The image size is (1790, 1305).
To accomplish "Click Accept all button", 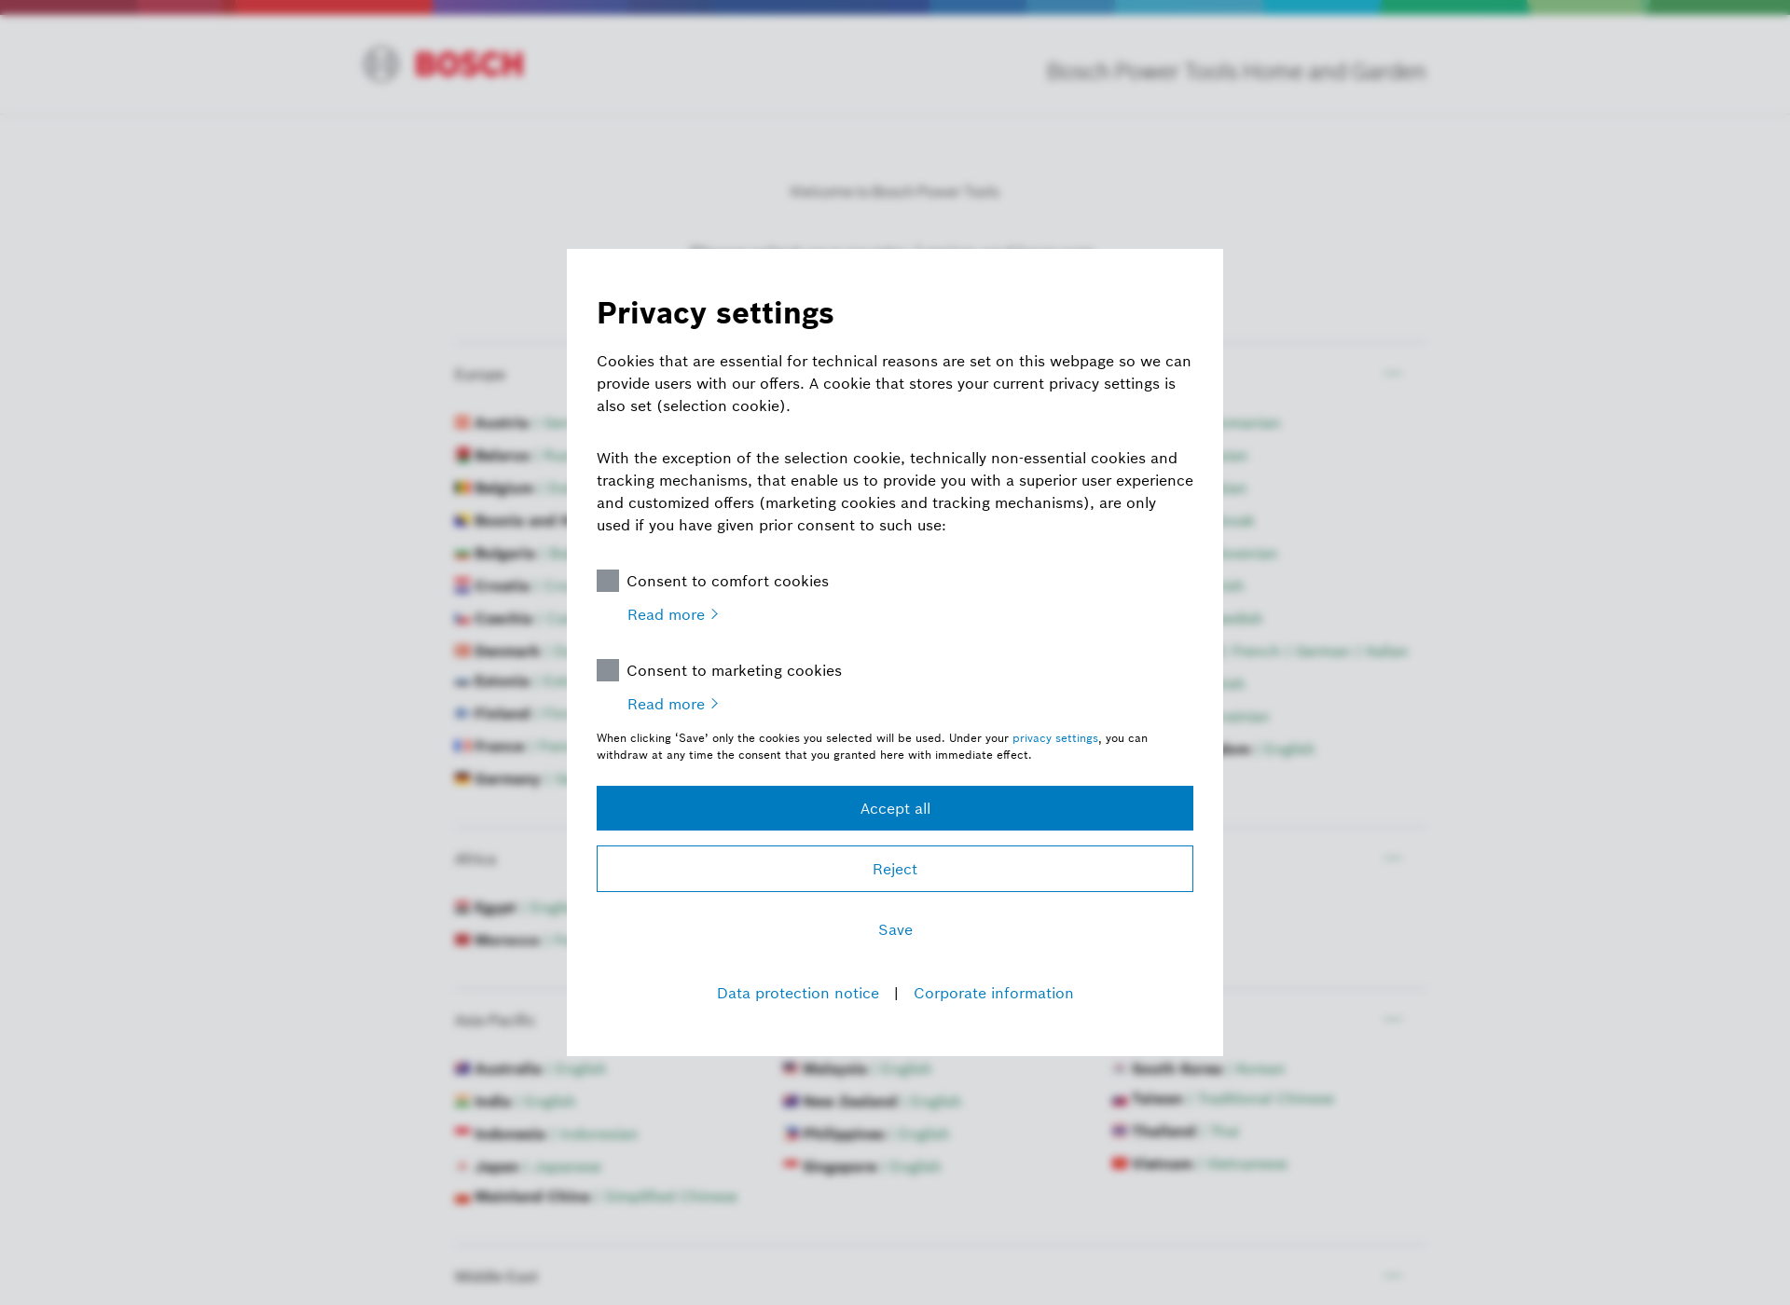I will (895, 807).
